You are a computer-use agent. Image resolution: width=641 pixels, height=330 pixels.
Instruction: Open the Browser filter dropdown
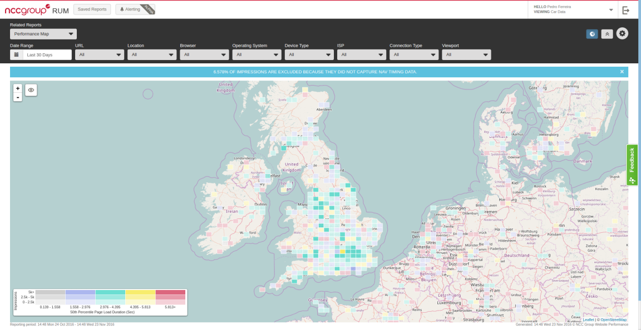[204, 55]
